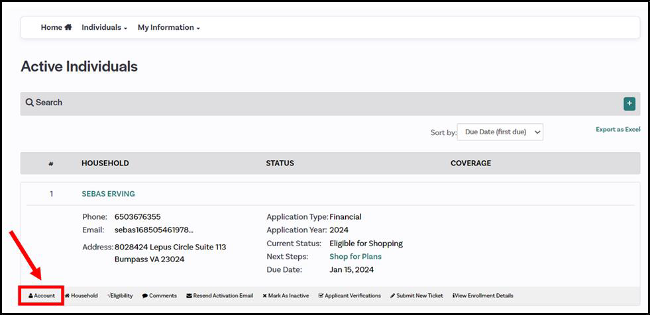Open the Sort by dropdown
This screenshot has width=650, height=315.
[500, 132]
